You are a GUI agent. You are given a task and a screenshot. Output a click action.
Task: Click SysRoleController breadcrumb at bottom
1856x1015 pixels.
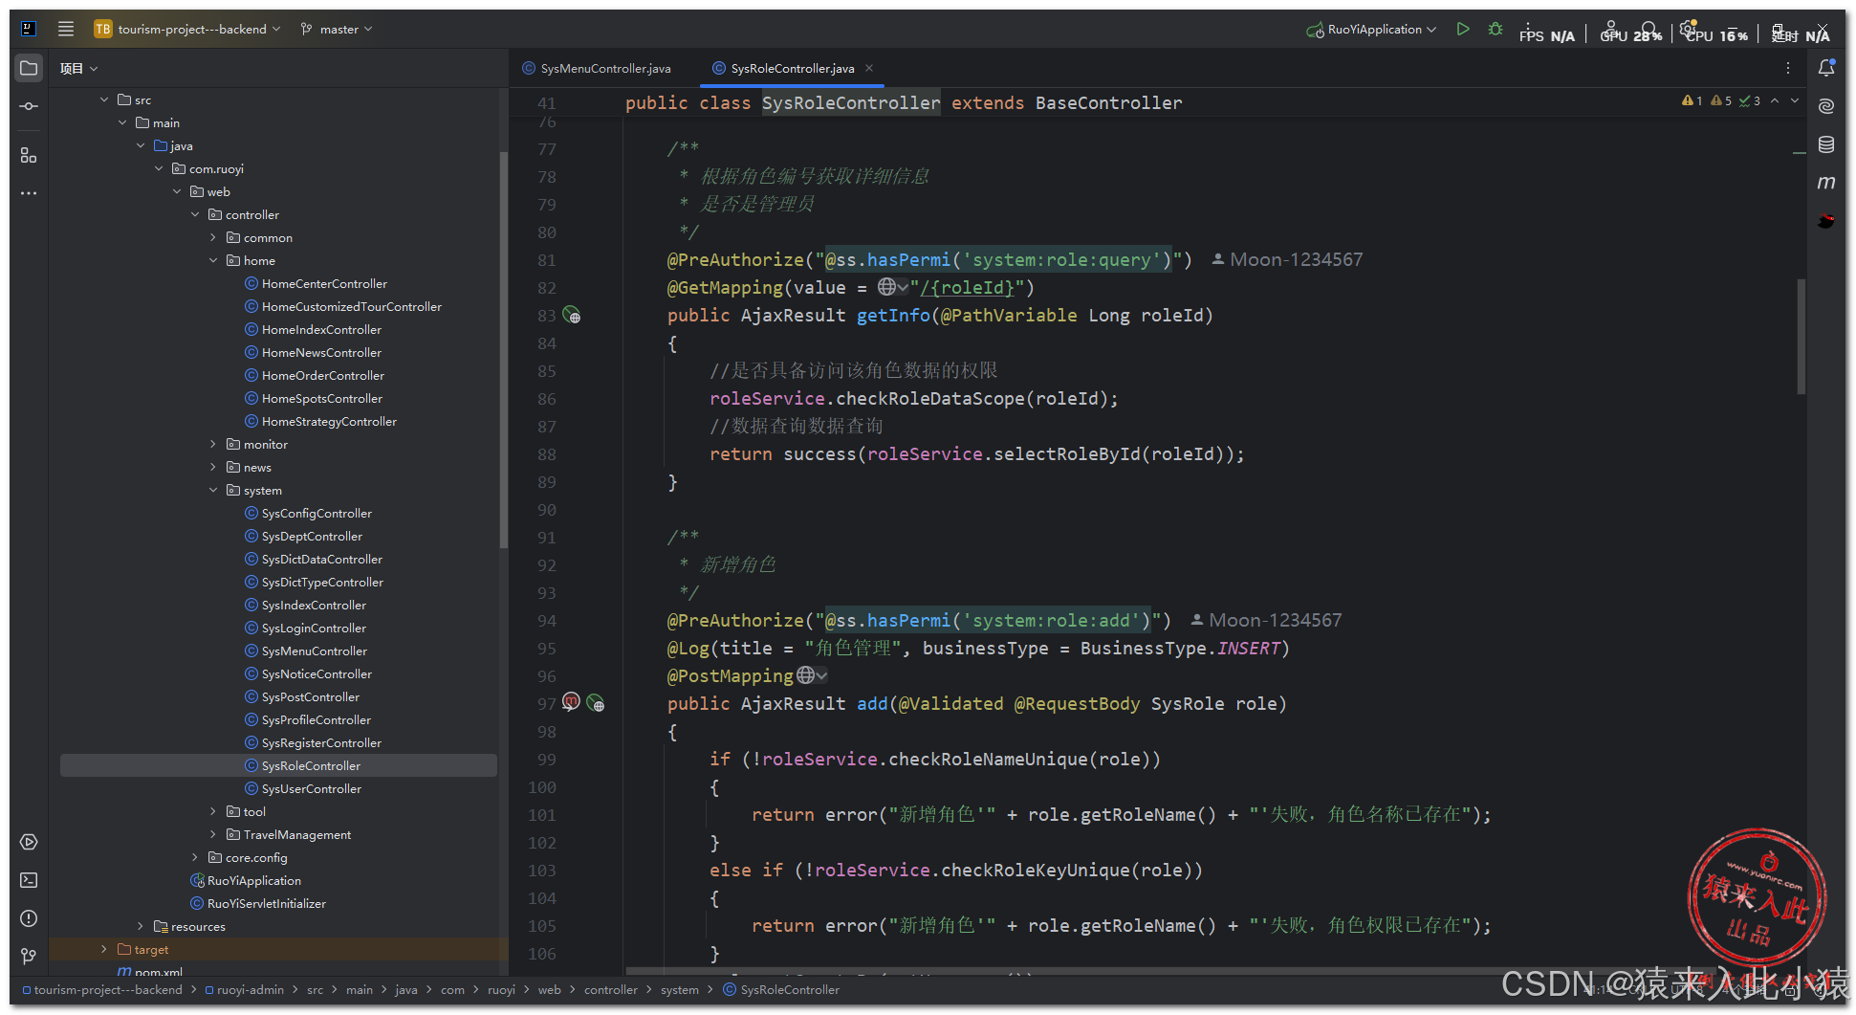click(x=780, y=989)
